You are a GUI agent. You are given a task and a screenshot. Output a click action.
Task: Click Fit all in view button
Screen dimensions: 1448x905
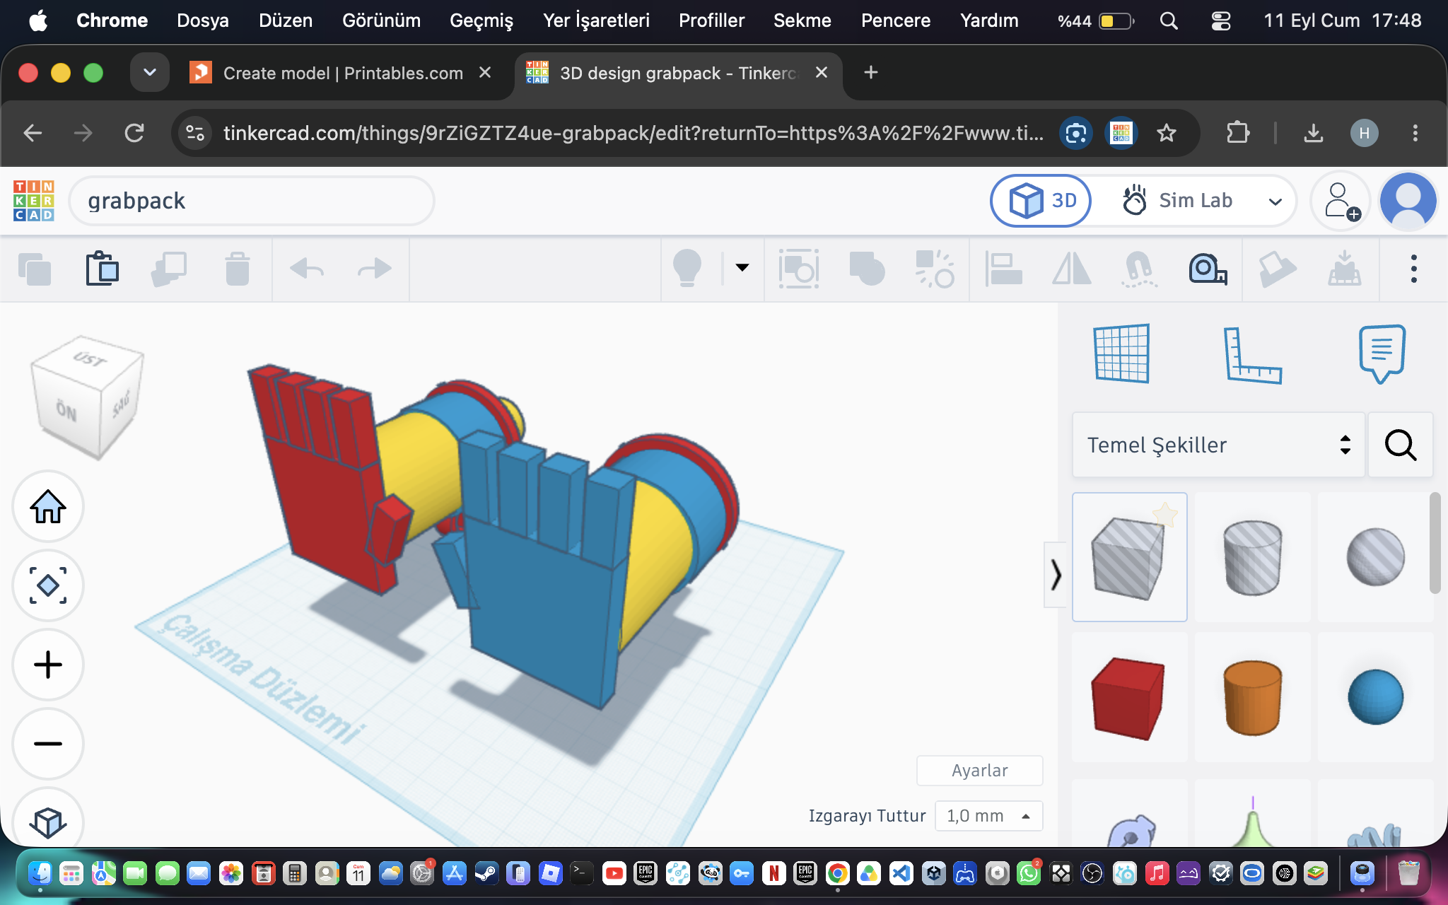(48, 585)
